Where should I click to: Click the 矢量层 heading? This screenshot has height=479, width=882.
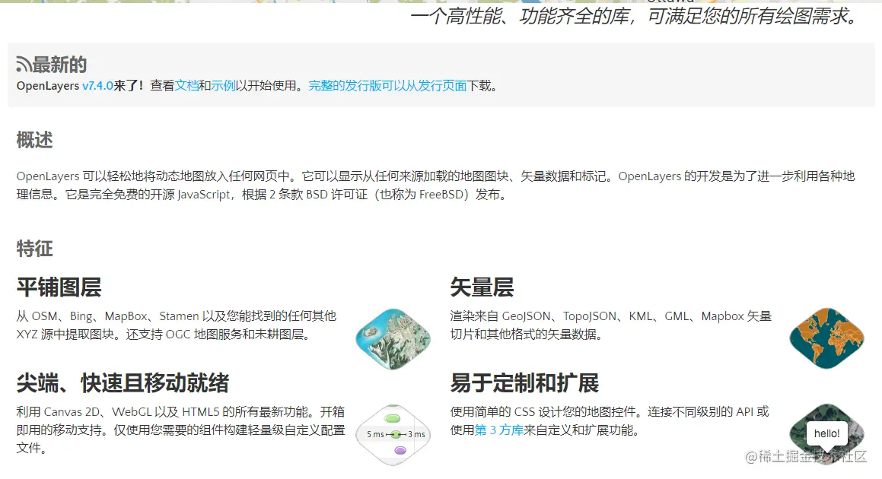[482, 287]
